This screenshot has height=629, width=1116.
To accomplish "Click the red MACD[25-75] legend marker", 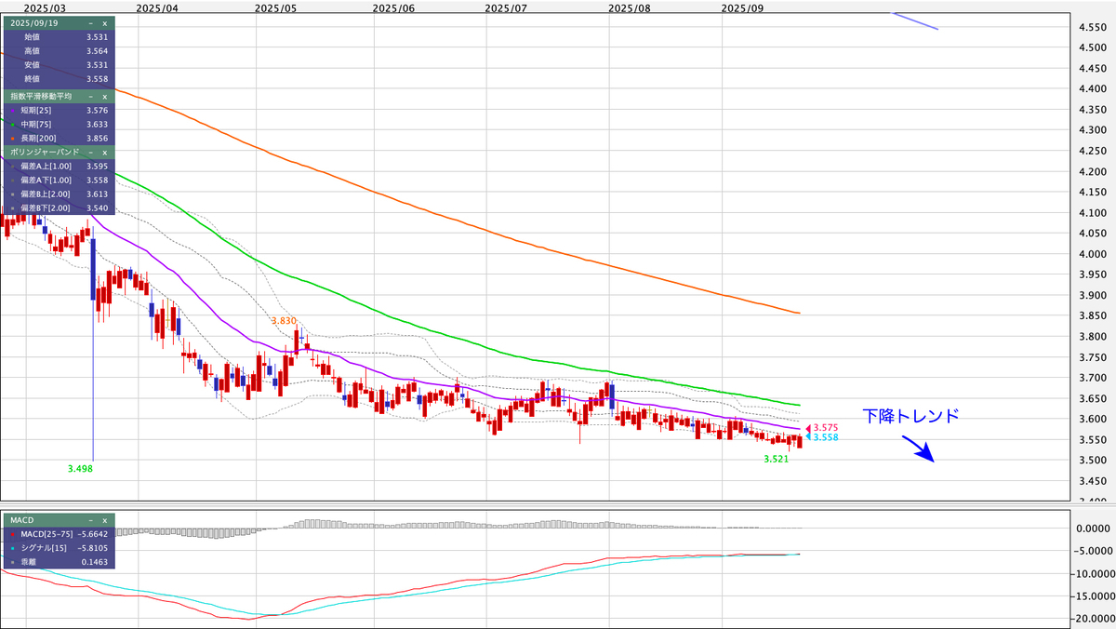I will pos(10,534).
